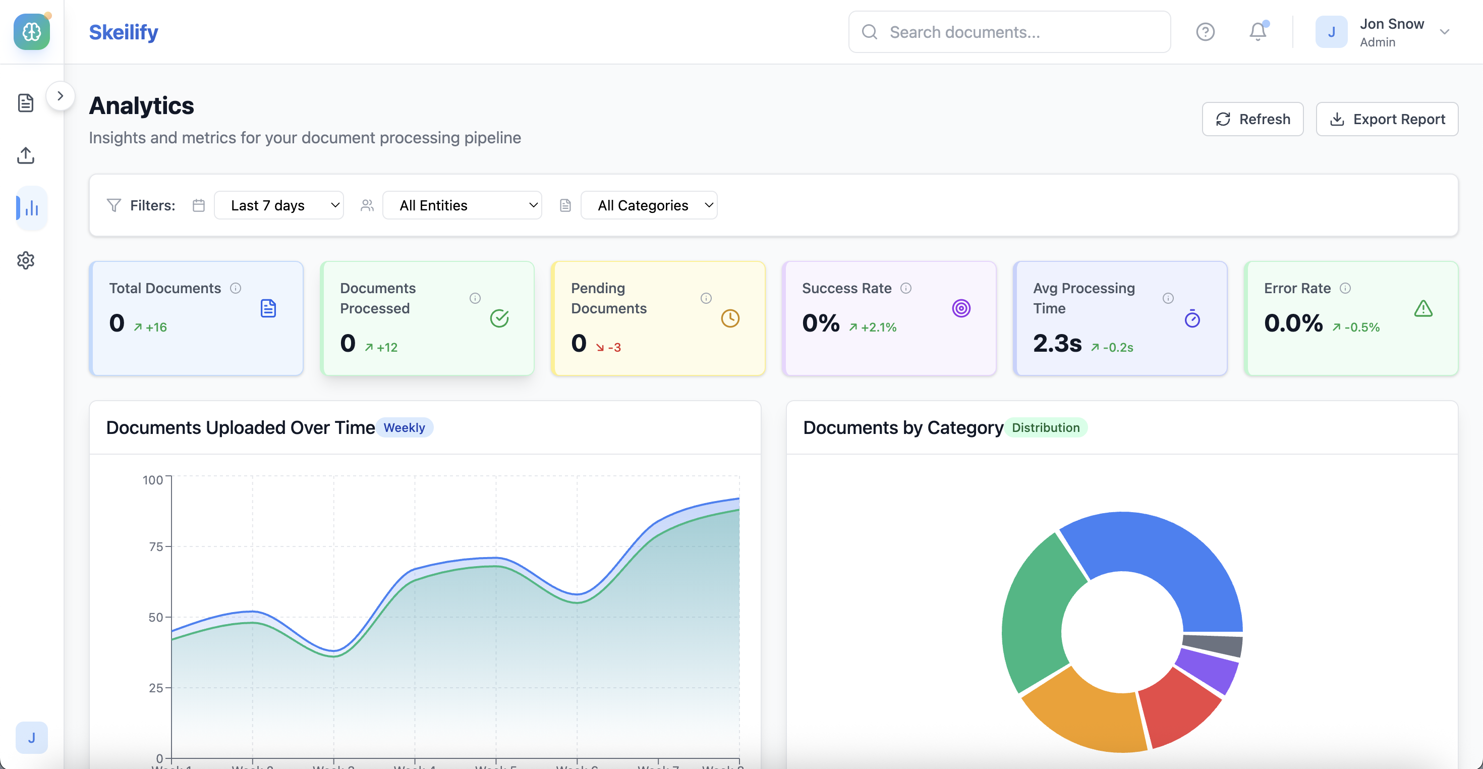
Task: Click the help question mark icon
Action: (1205, 32)
